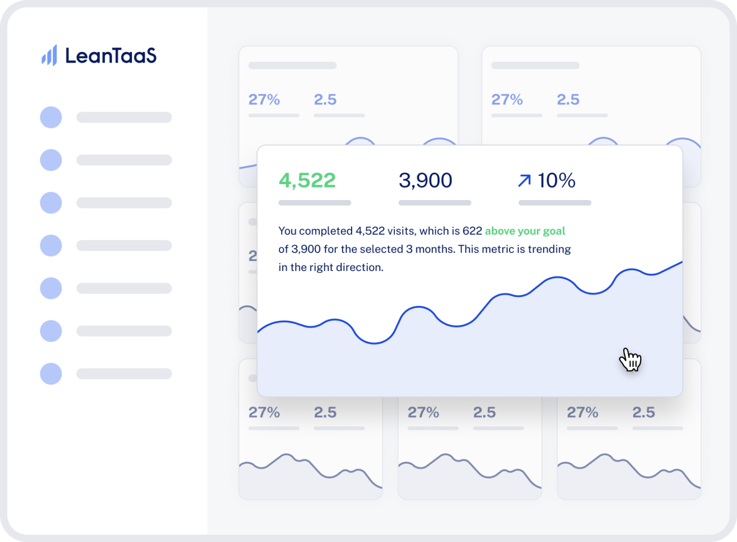Select the second circle icon in sidebar
737x542 pixels.
pos(51,160)
